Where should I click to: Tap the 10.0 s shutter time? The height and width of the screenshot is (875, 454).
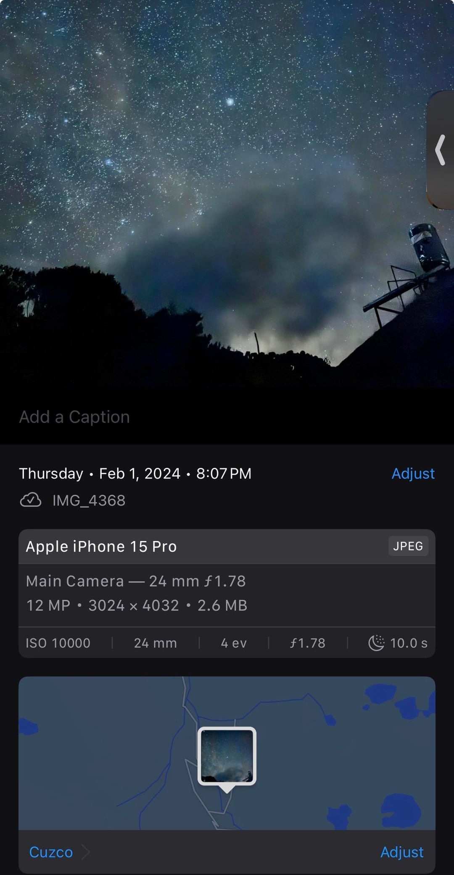[408, 643]
